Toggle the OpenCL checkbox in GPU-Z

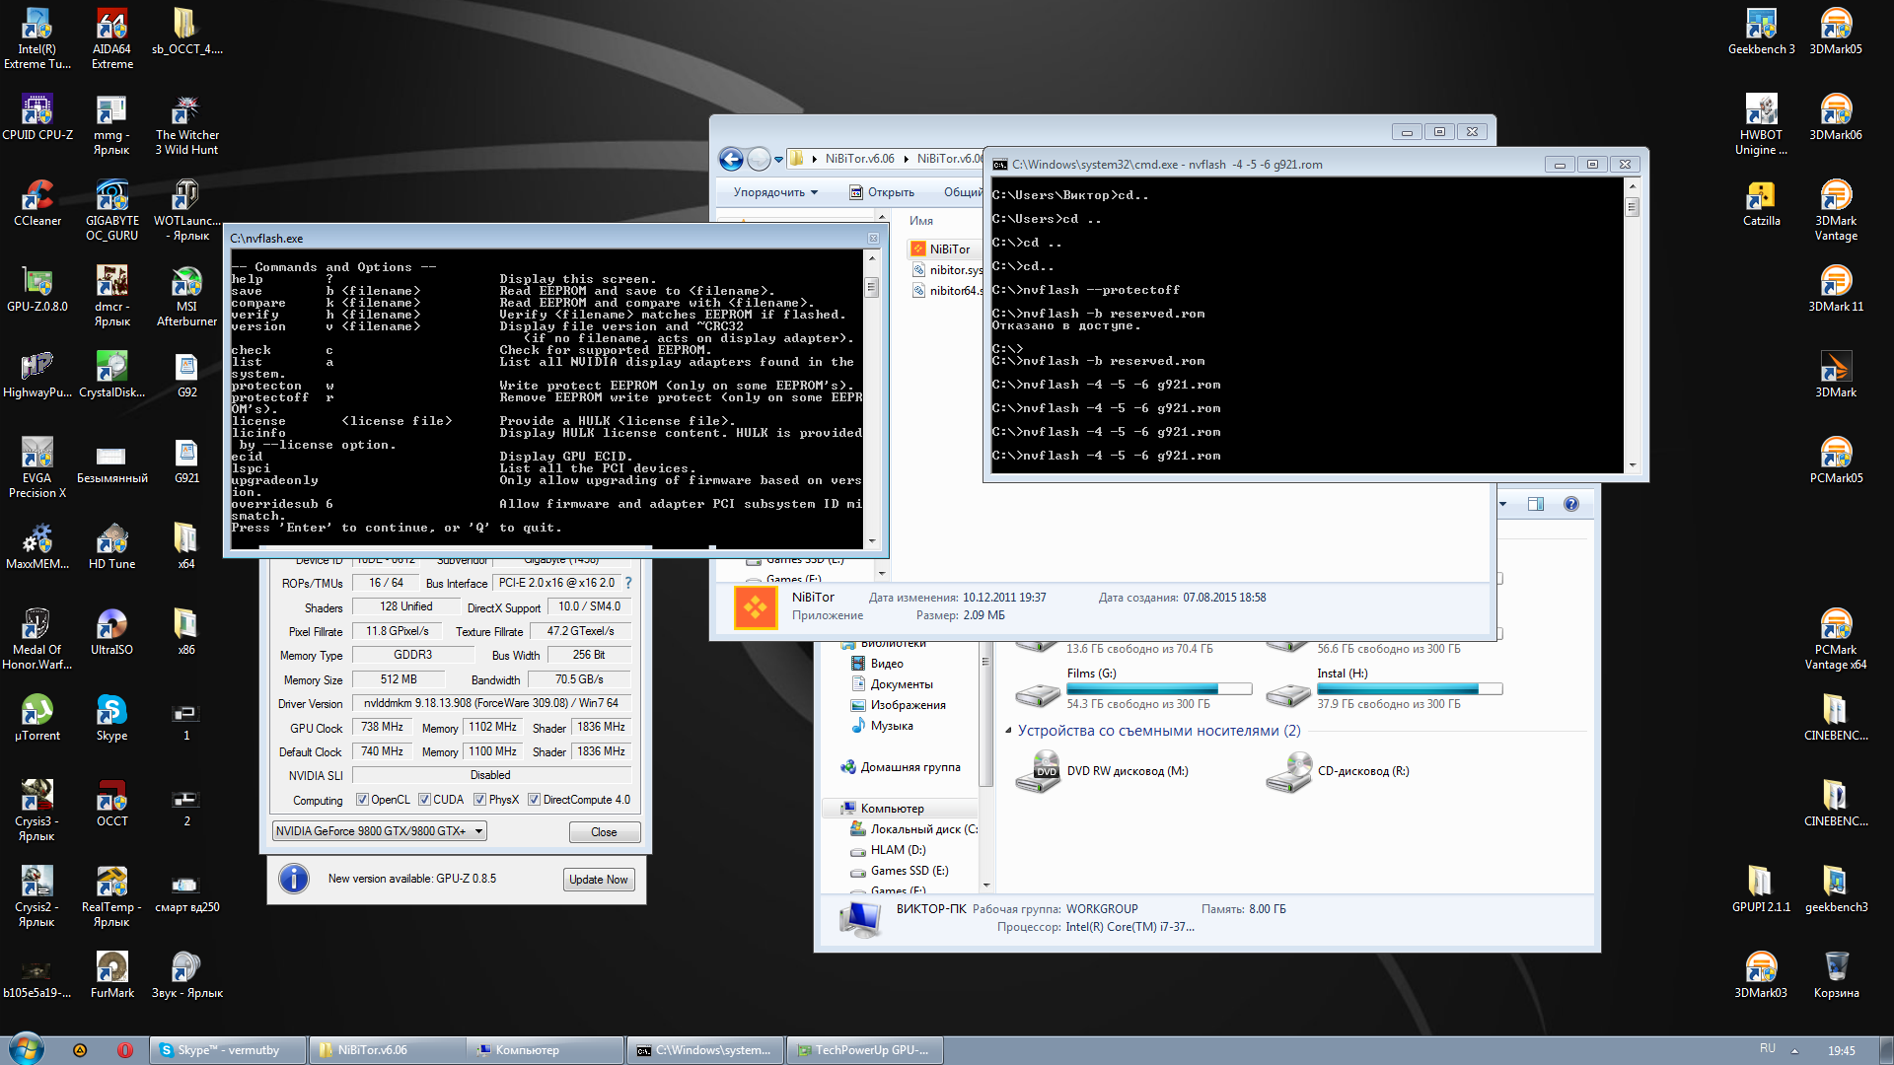pyautogui.click(x=362, y=800)
